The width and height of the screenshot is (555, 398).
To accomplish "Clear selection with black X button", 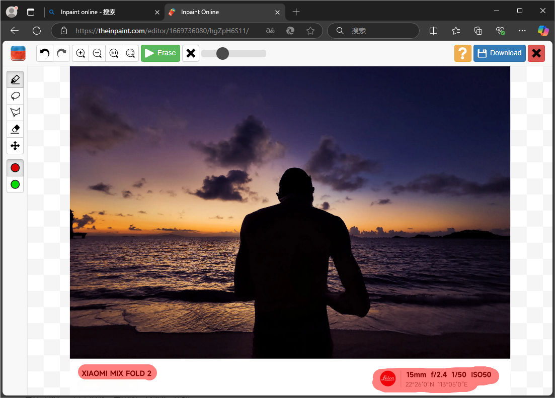I will click(x=190, y=53).
